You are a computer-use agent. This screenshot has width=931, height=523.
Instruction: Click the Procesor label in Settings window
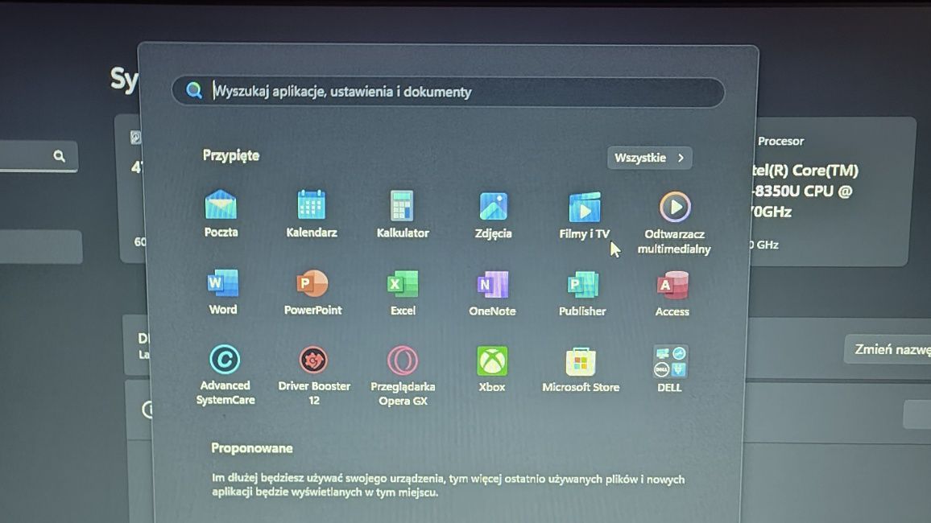tap(780, 141)
